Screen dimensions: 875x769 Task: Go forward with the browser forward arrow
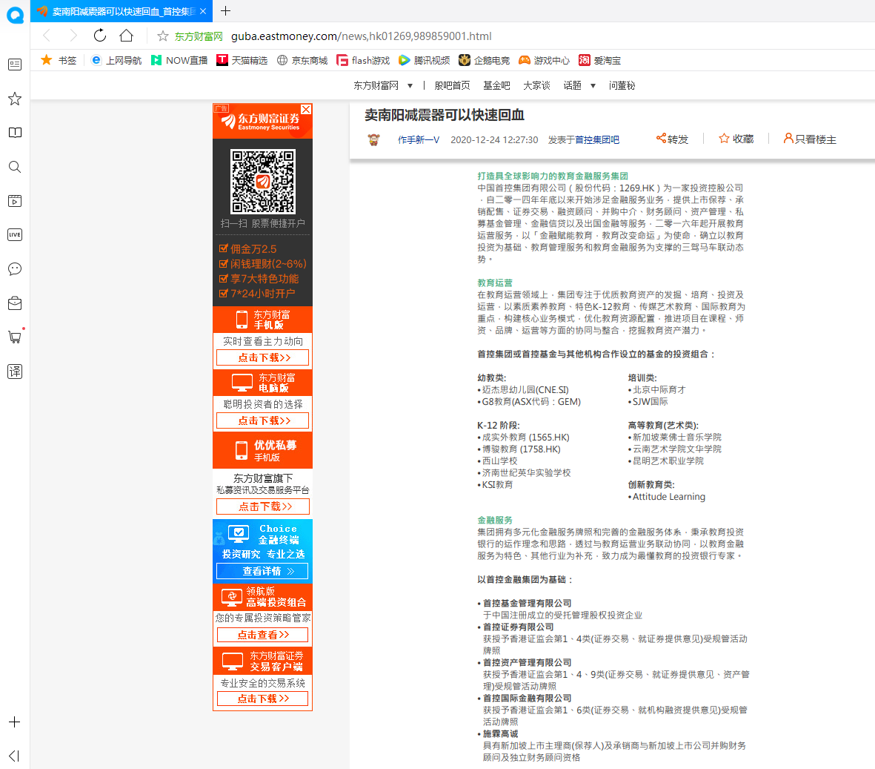pos(73,36)
